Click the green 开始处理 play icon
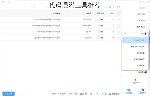This screenshot has height=96, width=150. (136, 80)
